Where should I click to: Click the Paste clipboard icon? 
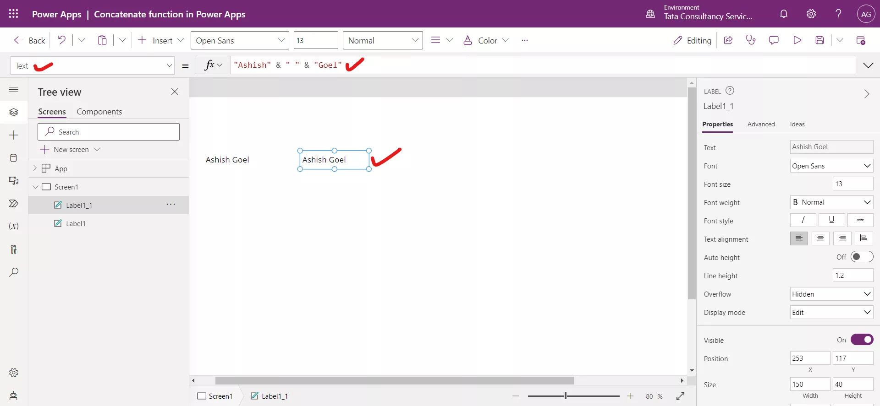pyautogui.click(x=102, y=40)
